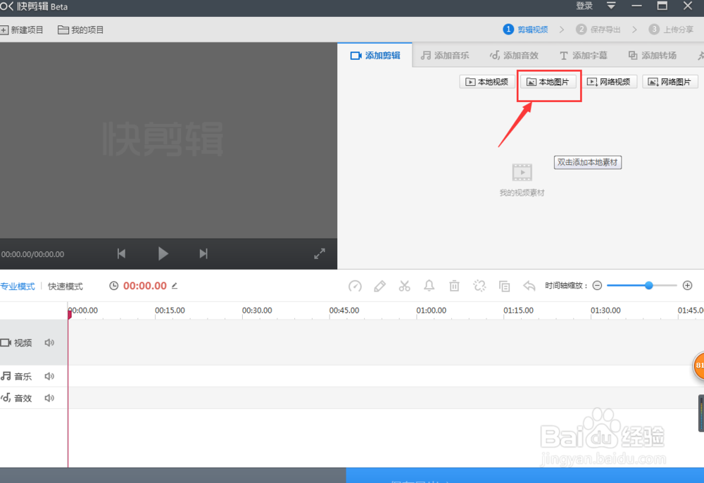Open the 添加音乐 tab
Viewport: 704px width, 483px height.
click(445, 56)
